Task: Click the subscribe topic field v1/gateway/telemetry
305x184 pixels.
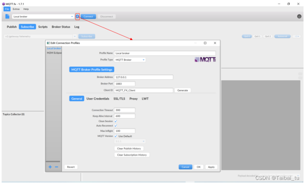Action: coord(38,36)
